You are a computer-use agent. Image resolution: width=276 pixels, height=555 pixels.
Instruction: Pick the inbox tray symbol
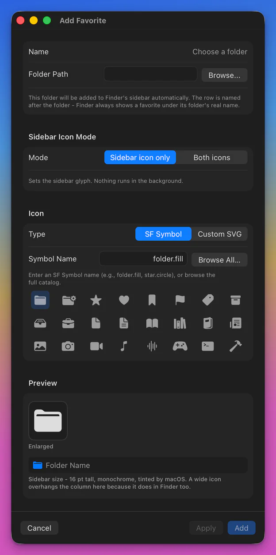pyautogui.click(x=40, y=323)
